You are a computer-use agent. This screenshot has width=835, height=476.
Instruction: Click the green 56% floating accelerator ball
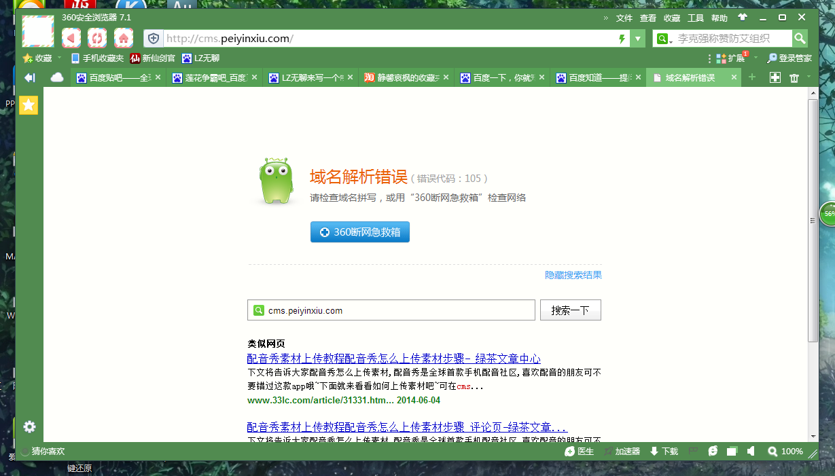[x=828, y=213]
